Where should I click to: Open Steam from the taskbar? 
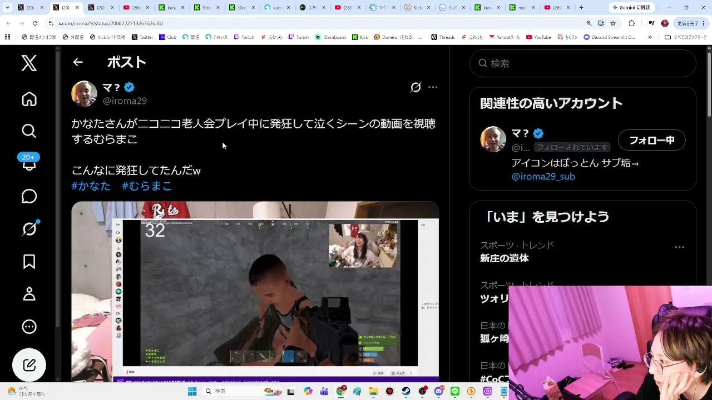[406, 391]
